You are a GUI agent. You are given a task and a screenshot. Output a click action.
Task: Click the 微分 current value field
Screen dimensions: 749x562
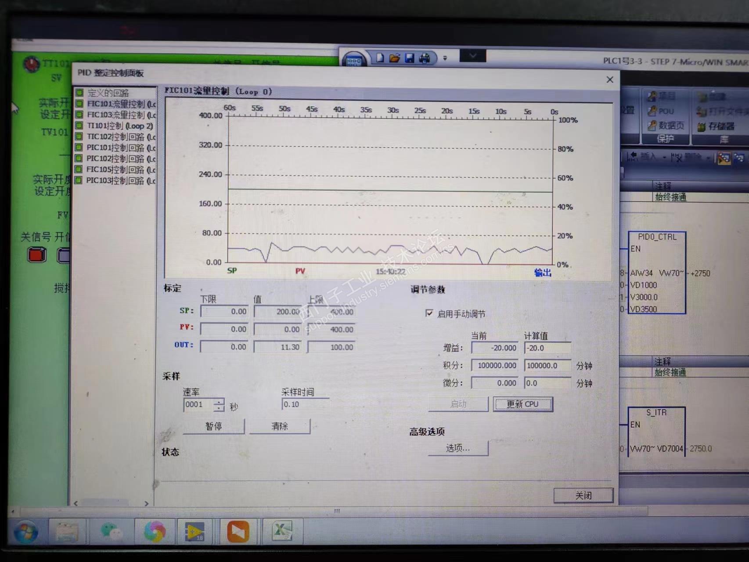[x=495, y=383]
